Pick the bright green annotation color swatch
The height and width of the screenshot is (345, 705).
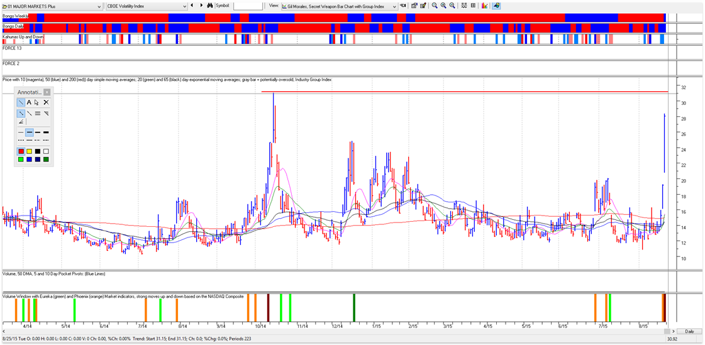[x=21, y=159]
